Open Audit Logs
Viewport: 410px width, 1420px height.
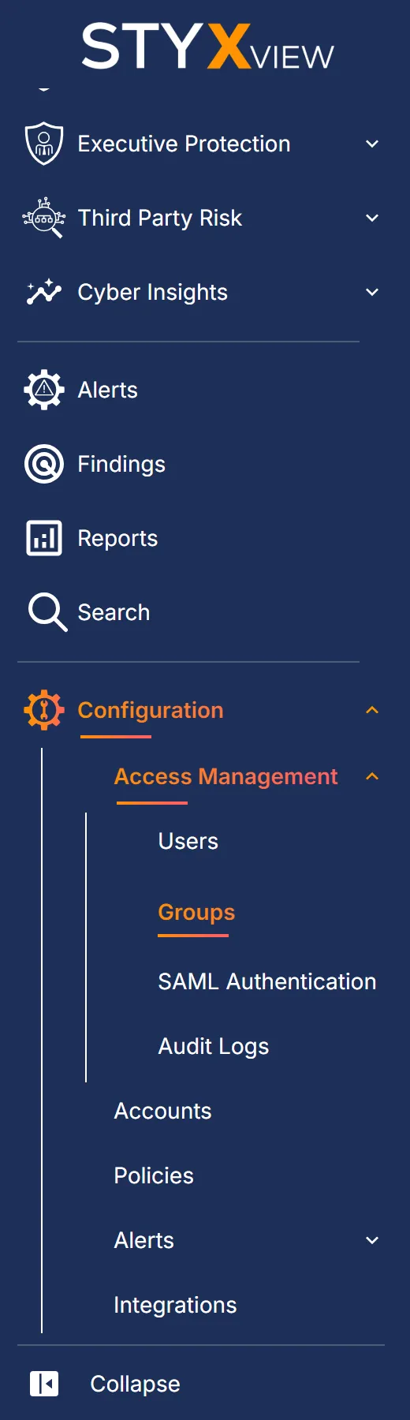tap(214, 1046)
